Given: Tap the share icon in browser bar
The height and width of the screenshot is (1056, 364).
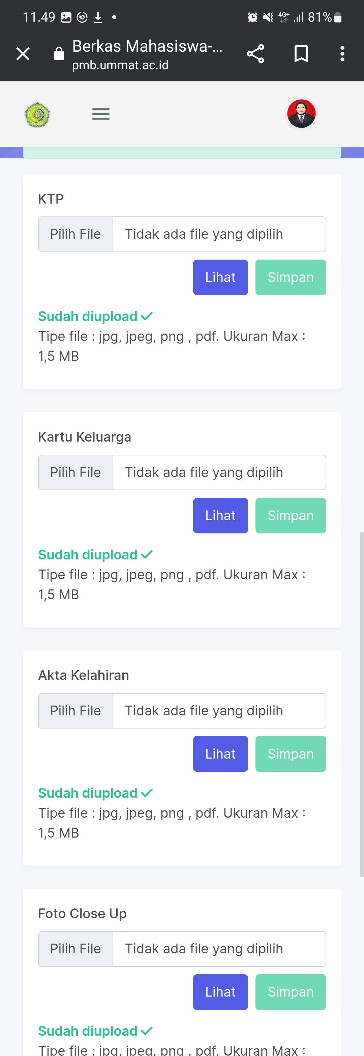Looking at the screenshot, I should pos(255,54).
